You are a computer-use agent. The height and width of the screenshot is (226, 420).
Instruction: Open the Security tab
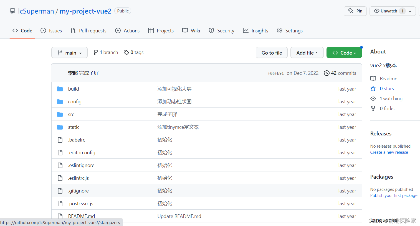[221, 31]
